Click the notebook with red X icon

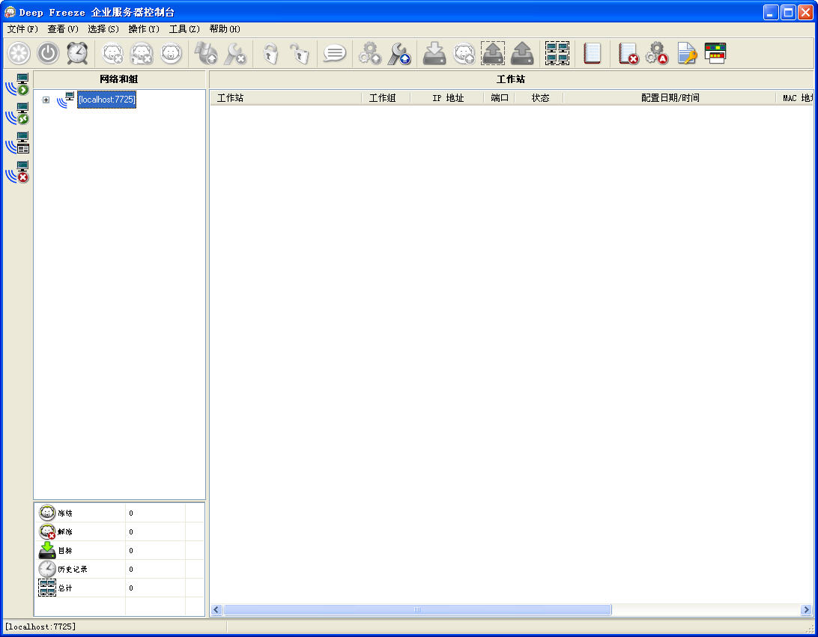click(x=628, y=53)
